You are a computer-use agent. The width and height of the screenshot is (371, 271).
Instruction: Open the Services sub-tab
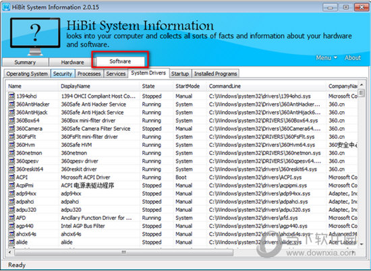pos(116,73)
